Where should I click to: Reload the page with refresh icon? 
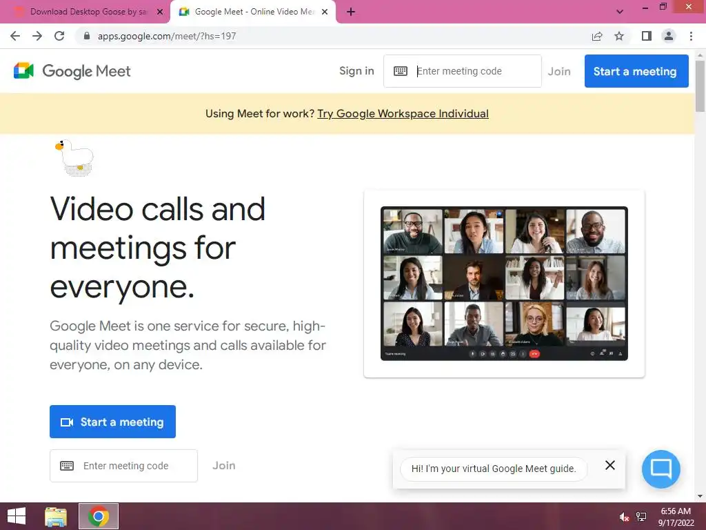(x=59, y=36)
